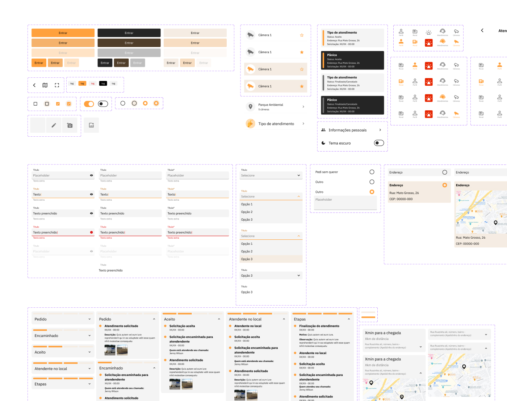
Task: Click the people icon next to Informações pessoais
Action: point(323,130)
